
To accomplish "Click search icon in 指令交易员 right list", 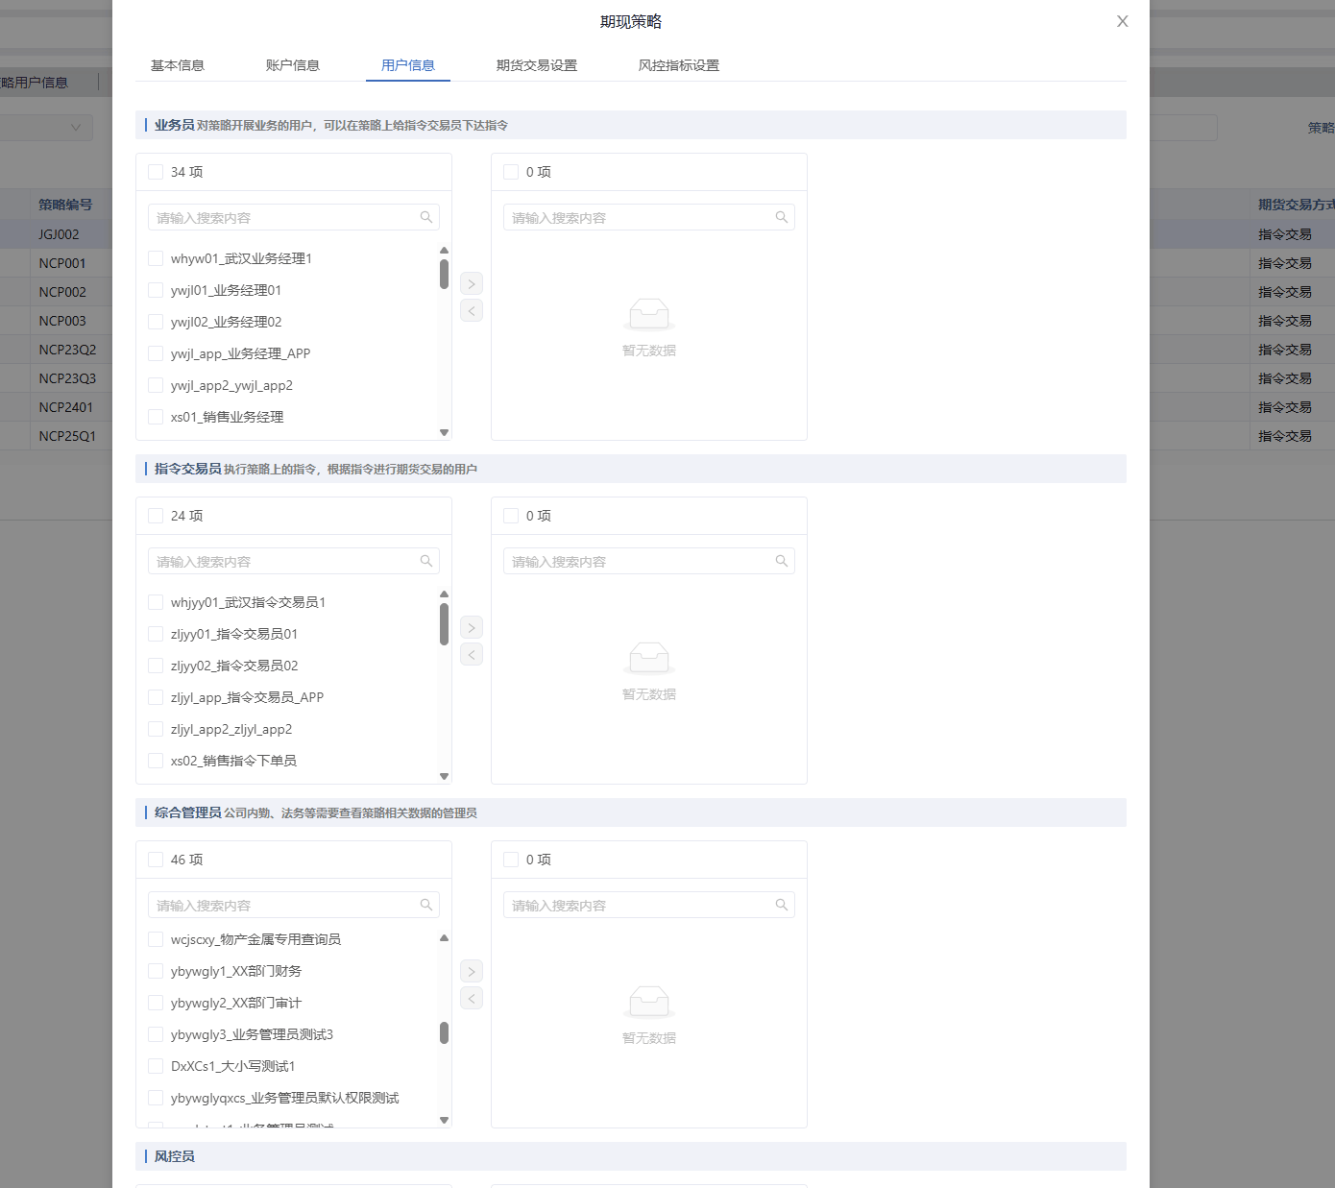I will pos(782,561).
